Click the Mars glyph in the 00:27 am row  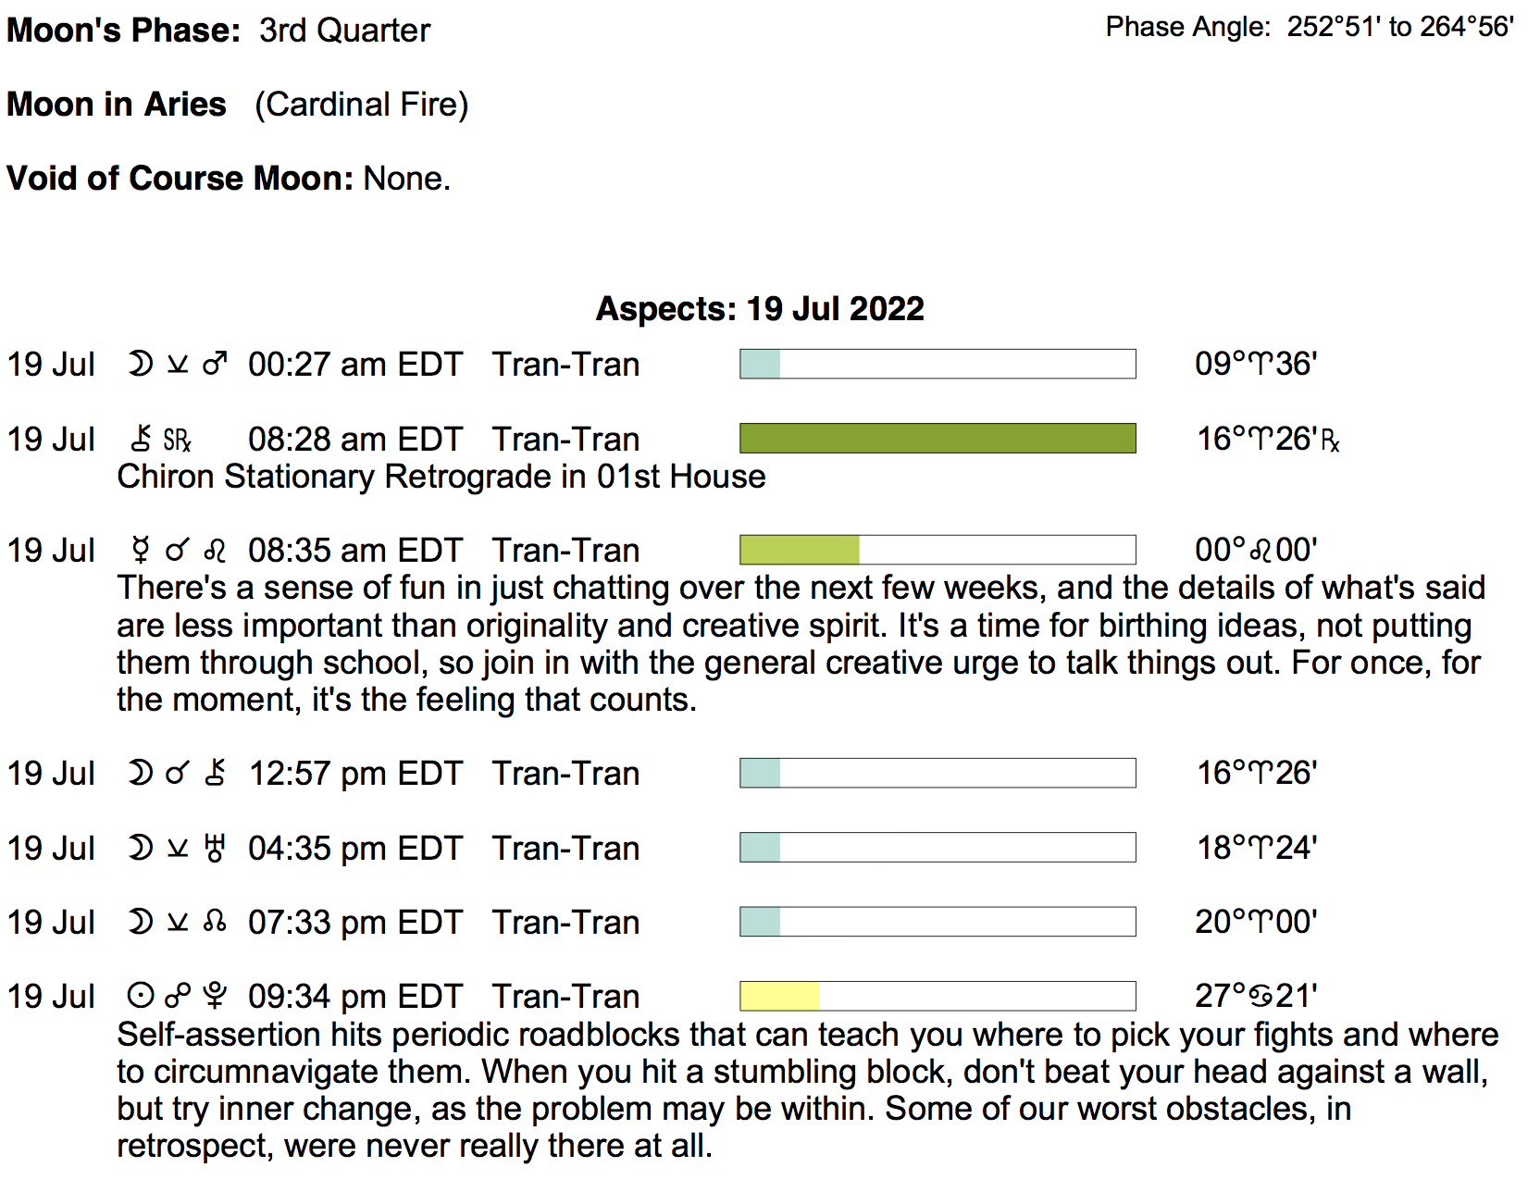(x=215, y=364)
